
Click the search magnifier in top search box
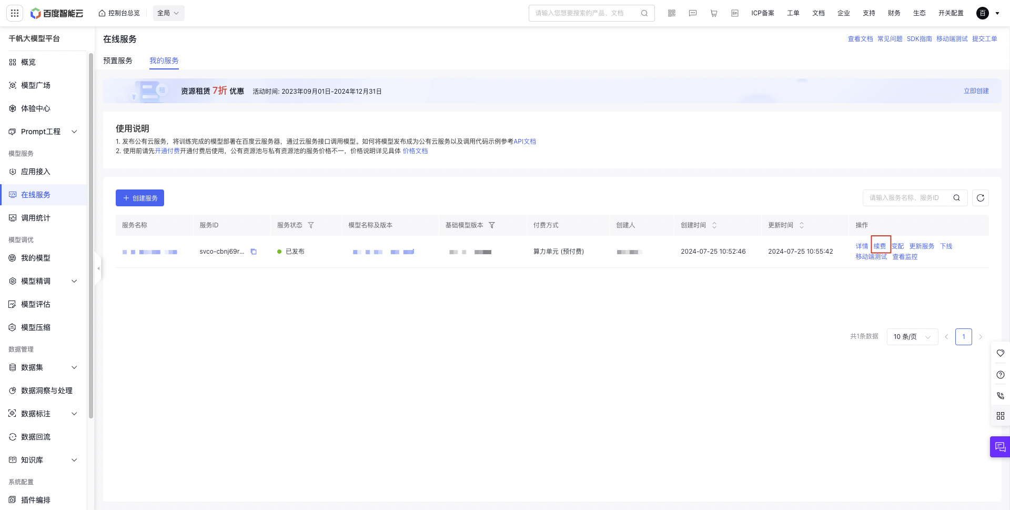644,13
